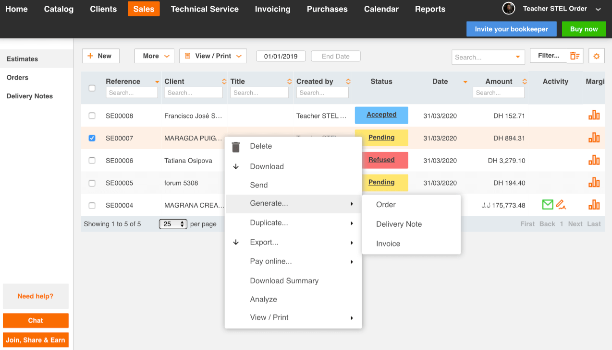Click the margin chart icon for SE00008
This screenshot has height=350, width=612.
(x=594, y=115)
